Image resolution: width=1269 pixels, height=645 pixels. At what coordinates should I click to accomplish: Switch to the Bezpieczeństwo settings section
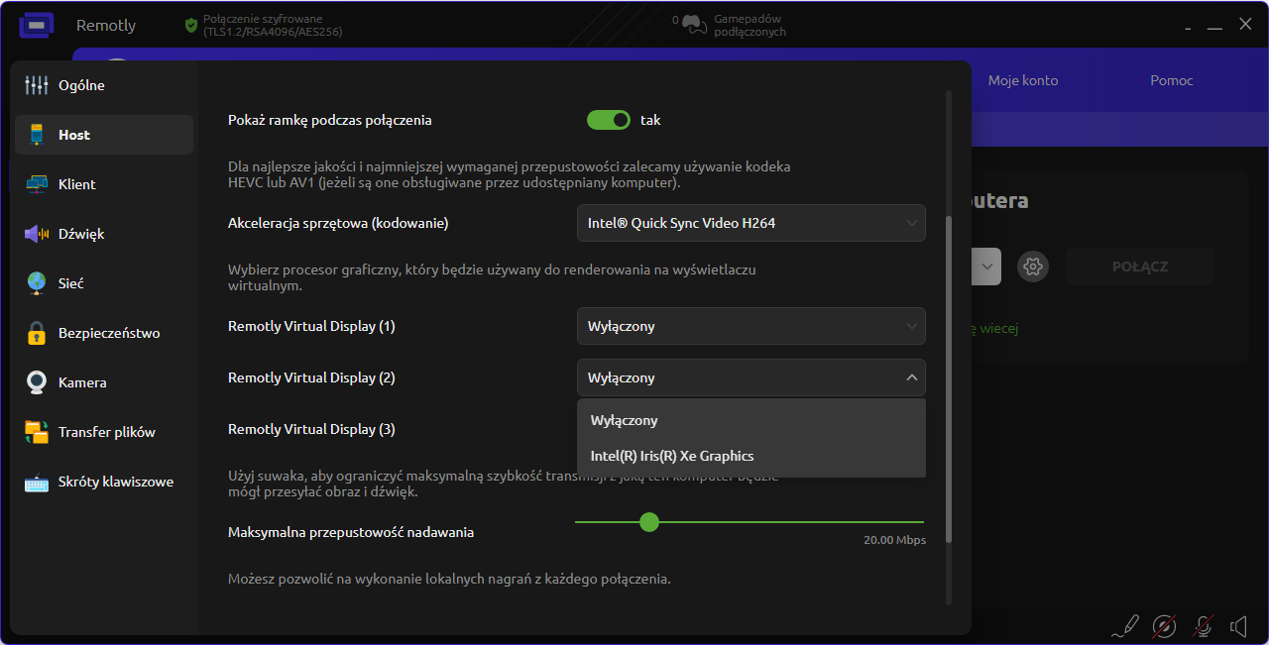pos(108,333)
